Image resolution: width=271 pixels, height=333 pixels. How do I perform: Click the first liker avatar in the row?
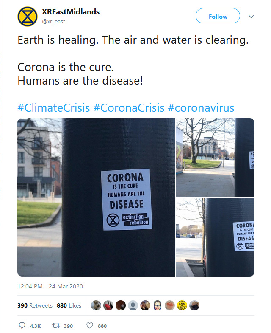(x=96, y=305)
